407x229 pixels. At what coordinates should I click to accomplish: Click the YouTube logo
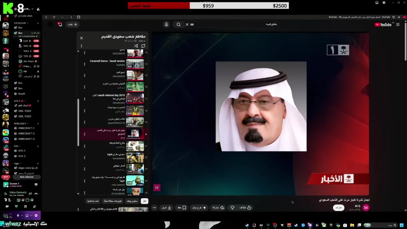(x=383, y=24)
